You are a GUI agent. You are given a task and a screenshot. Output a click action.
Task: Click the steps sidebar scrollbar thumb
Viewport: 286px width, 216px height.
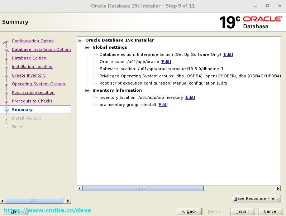[34, 201]
